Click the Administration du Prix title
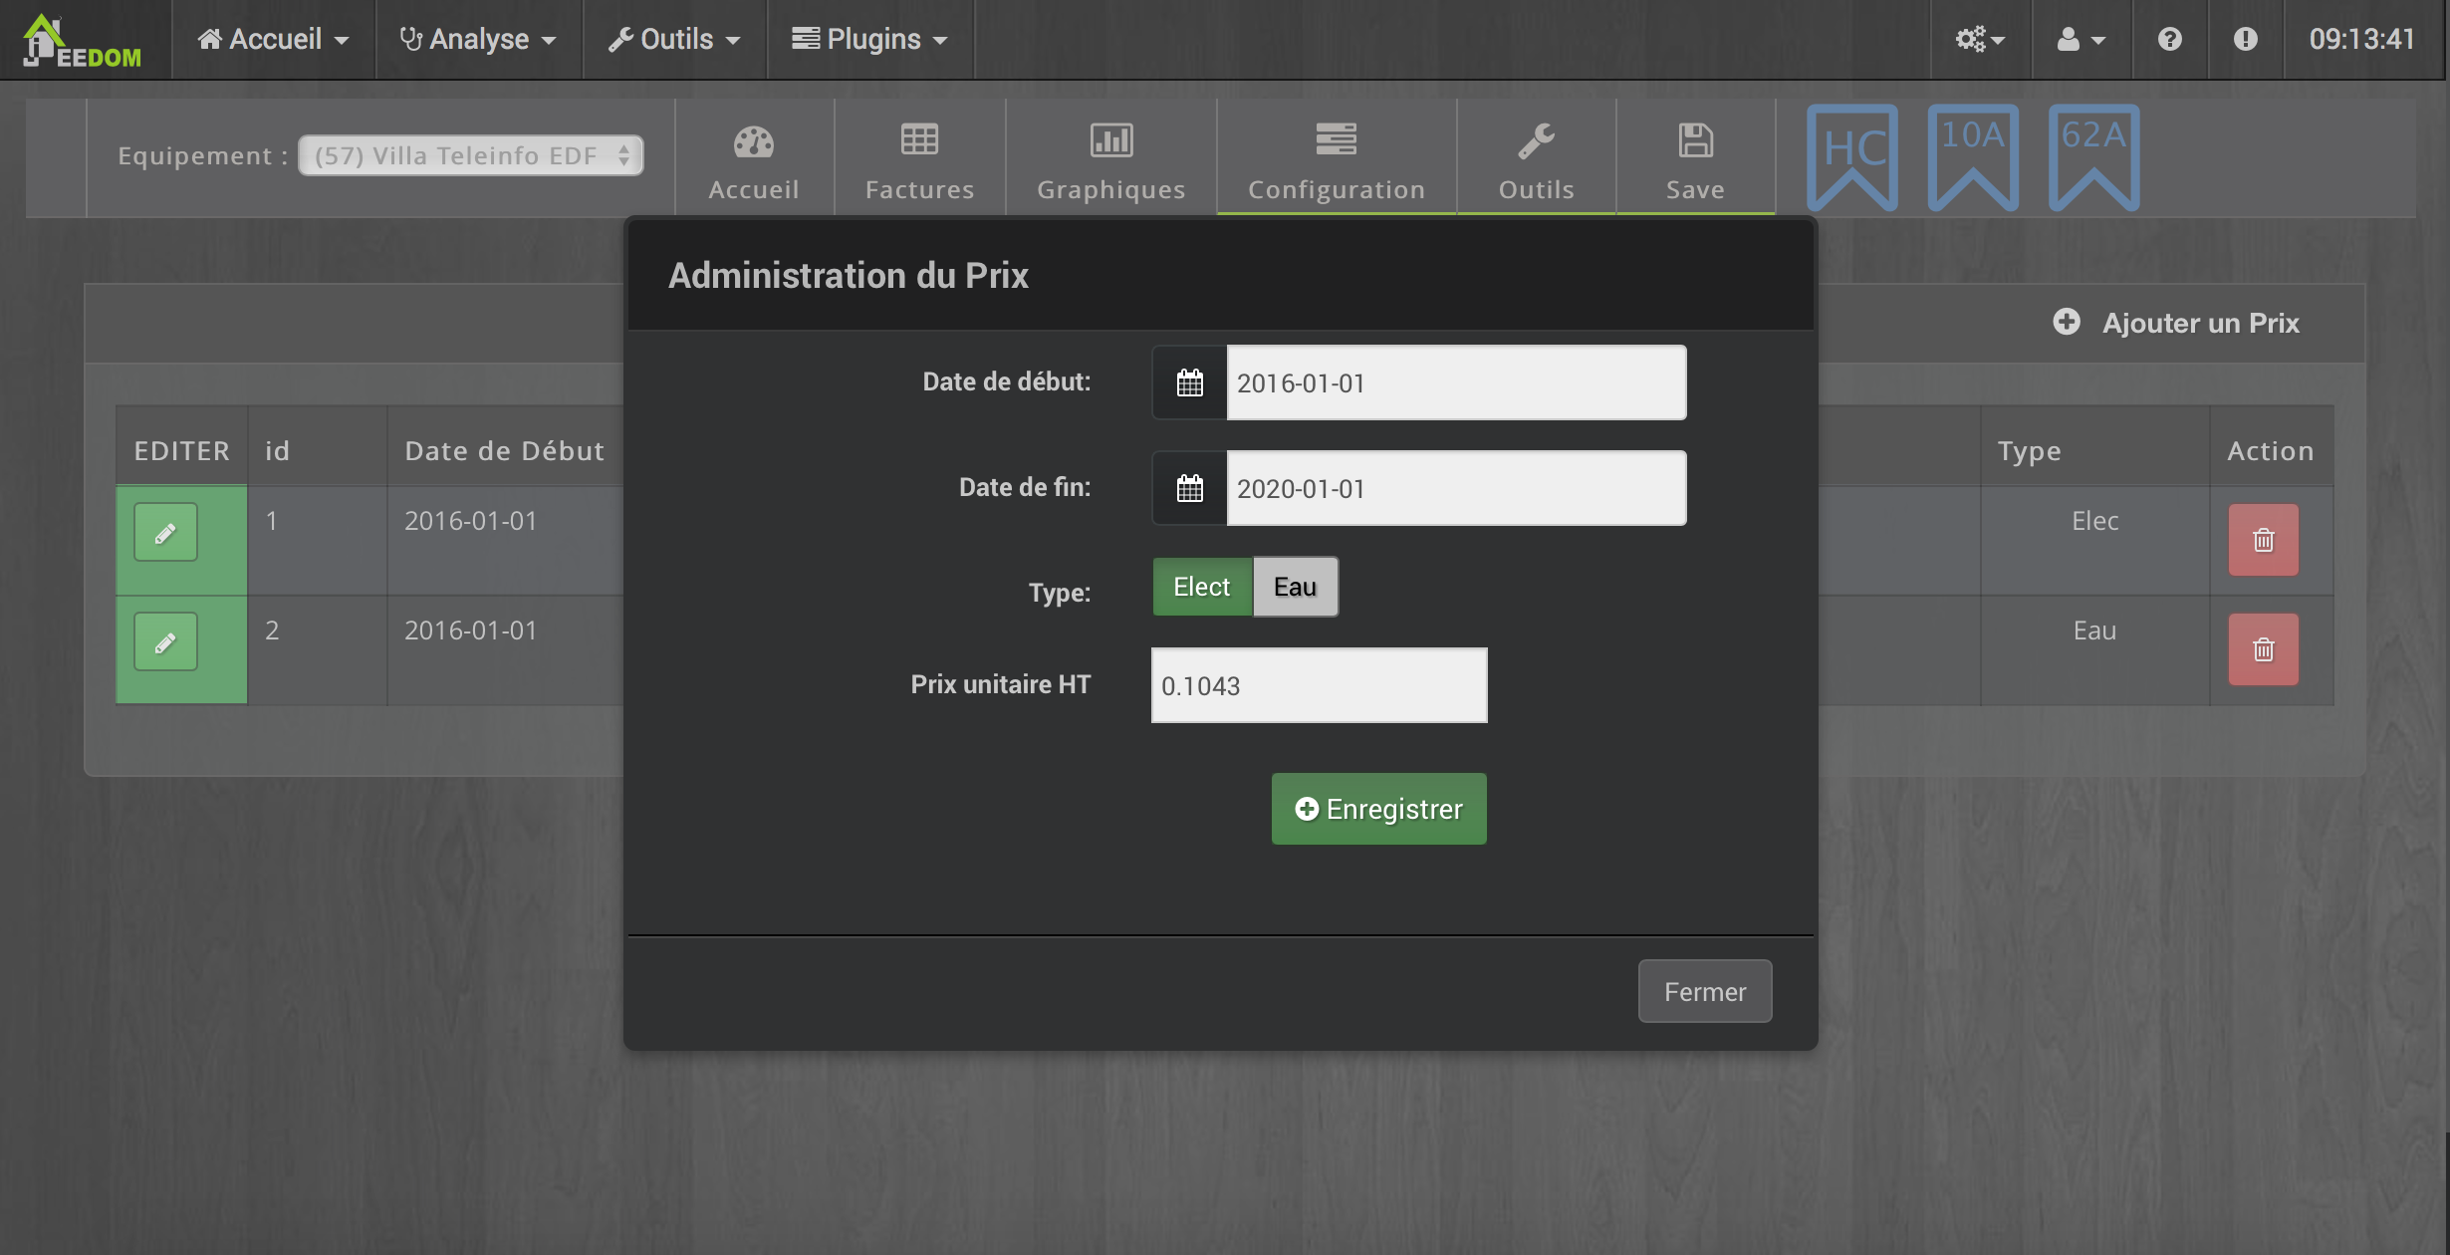 point(848,275)
